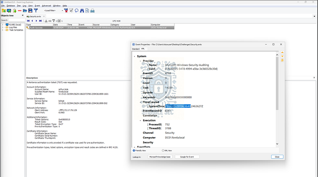Collapse the Execution node
Viewport: 318px width, 177px height.
pyautogui.click(x=140, y=121)
